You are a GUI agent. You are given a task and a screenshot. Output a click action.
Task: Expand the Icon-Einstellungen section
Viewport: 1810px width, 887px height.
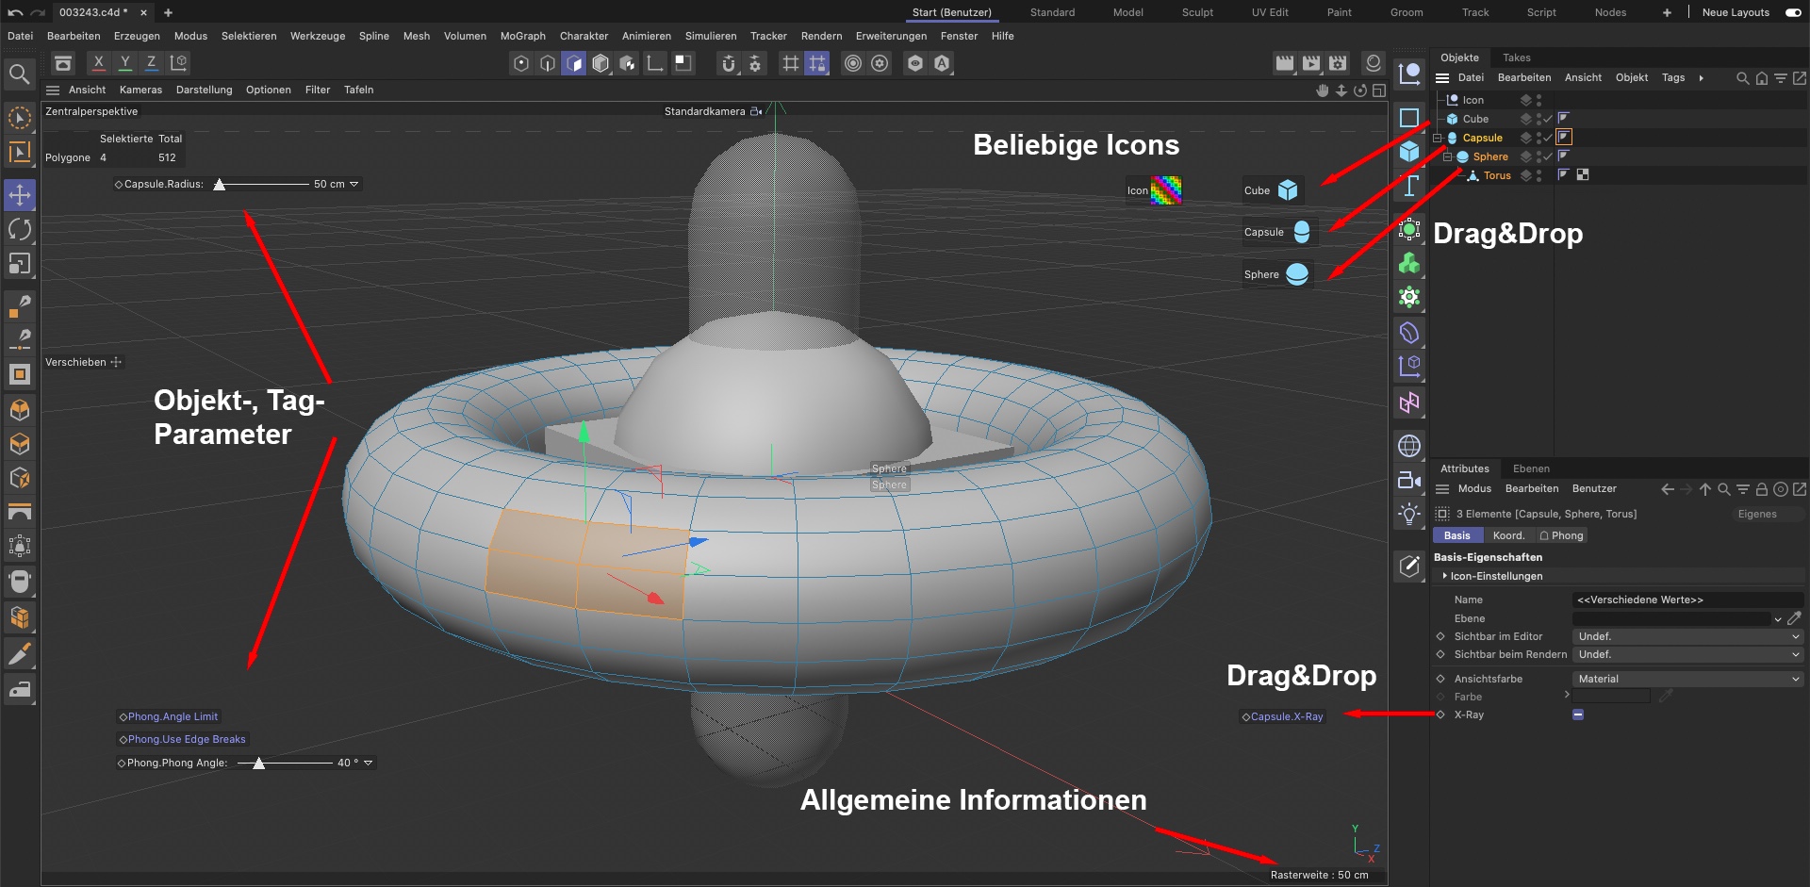1444,576
